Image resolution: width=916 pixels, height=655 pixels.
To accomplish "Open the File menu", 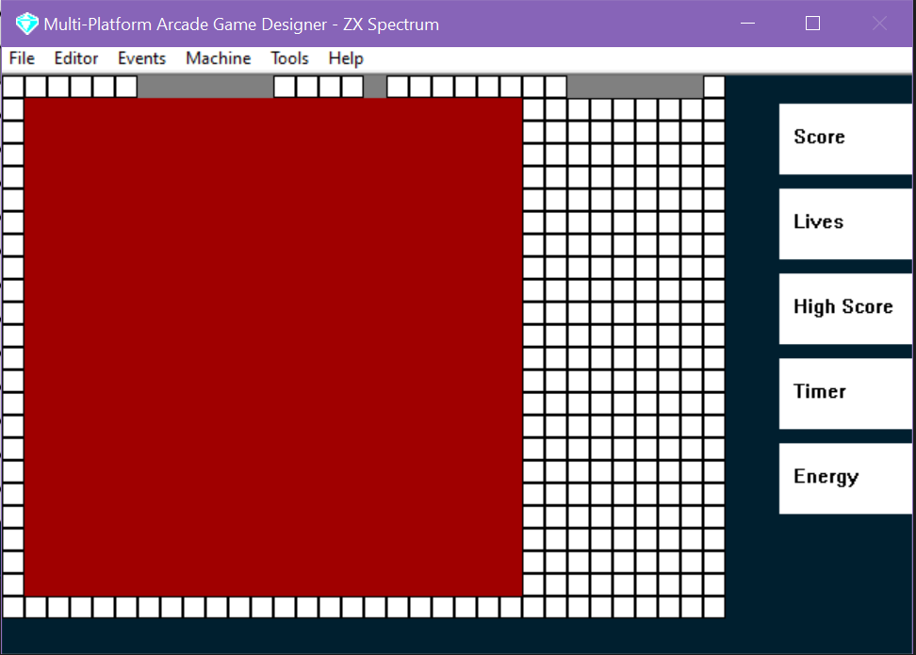I will [23, 58].
